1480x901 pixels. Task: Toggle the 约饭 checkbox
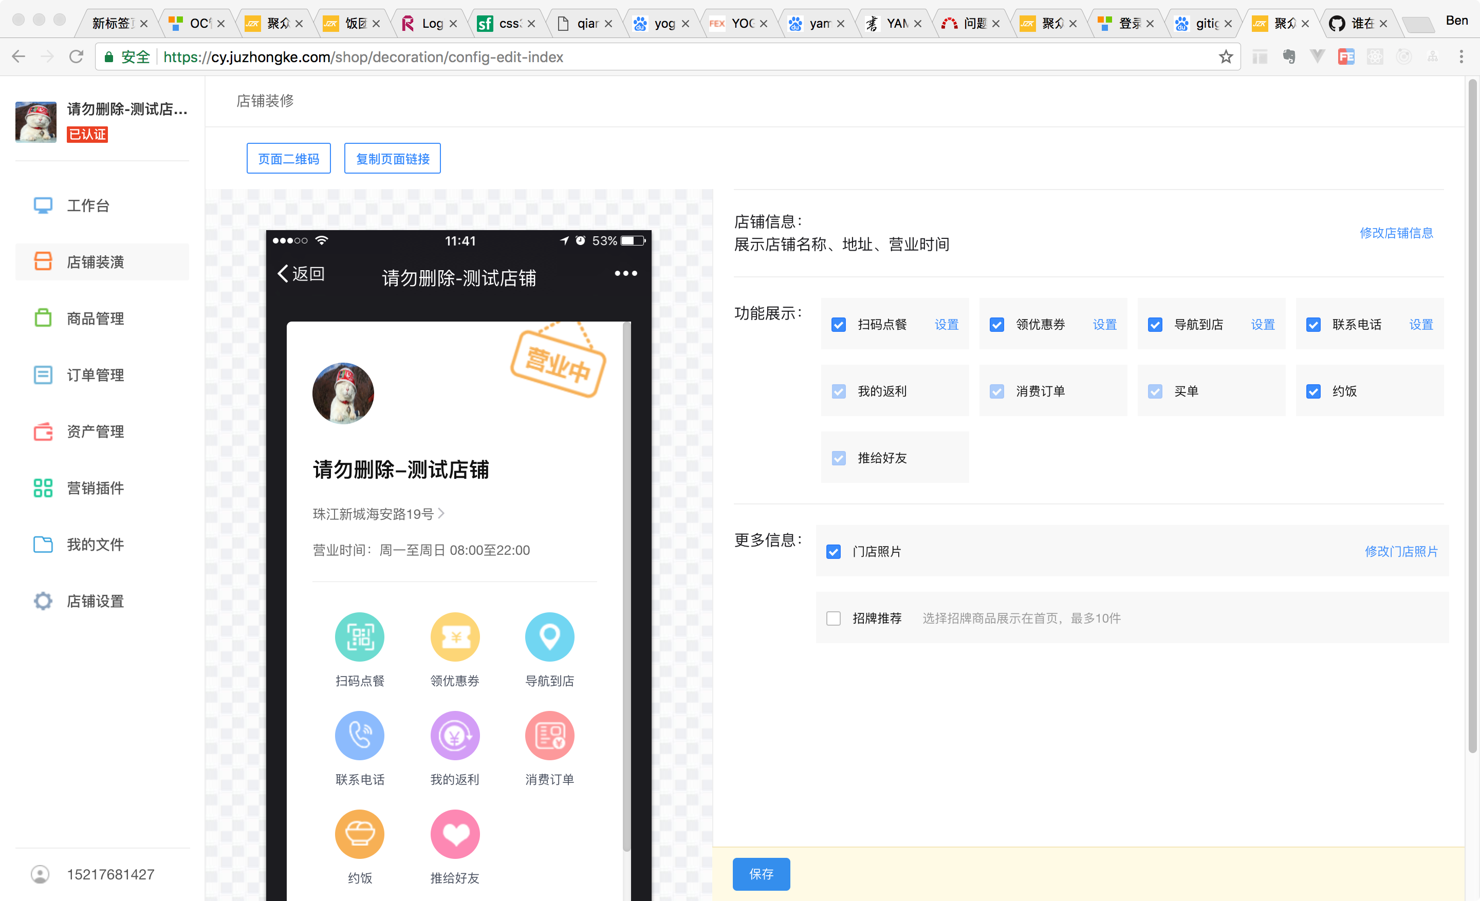[1313, 391]
